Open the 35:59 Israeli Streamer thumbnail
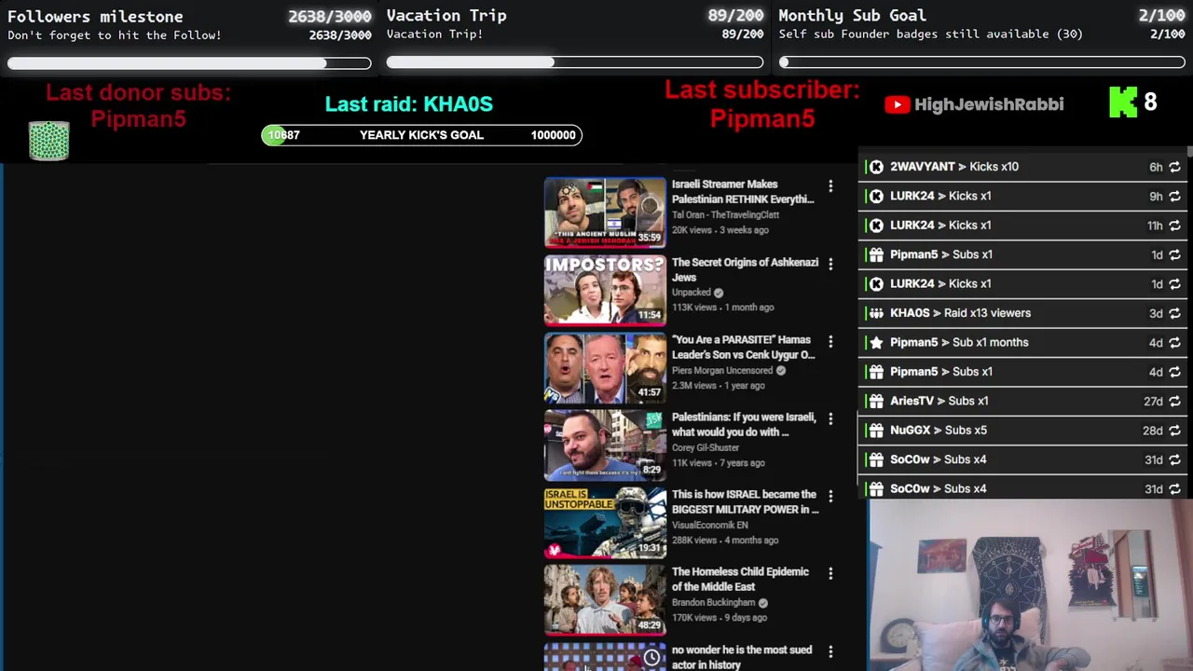This screenshot has height=671, width=1193. coord(605,212)
